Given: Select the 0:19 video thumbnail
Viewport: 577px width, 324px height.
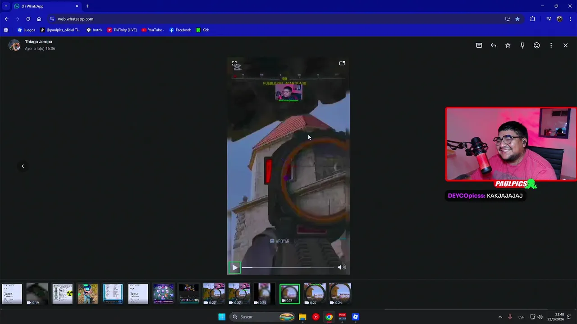Looking at the screenshot, I should [37, 294].
